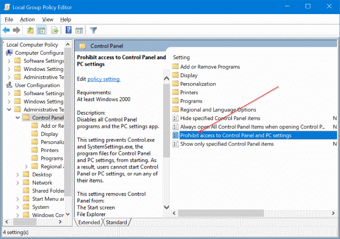This screenshot has width=340, height=239.
Task: Open the Action menu
Action: click(27, 19)
